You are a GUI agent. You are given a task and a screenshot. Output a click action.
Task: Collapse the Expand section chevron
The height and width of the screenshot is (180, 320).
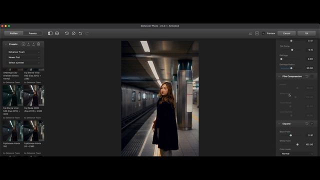tap(279, 123)
